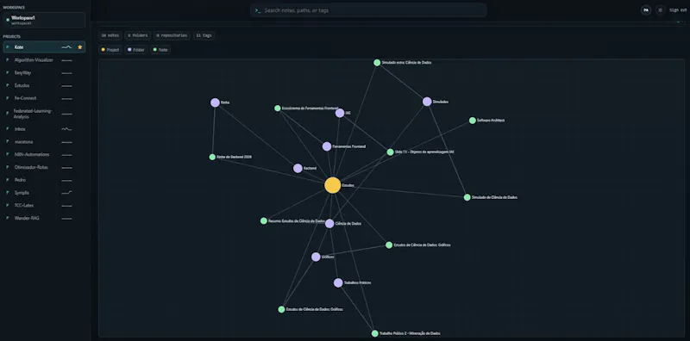Open the Trabalho Prático 2 Mineração de Dados node
Image resolution: width=690 pixels, height=341 pixels.
click(374, 333)
